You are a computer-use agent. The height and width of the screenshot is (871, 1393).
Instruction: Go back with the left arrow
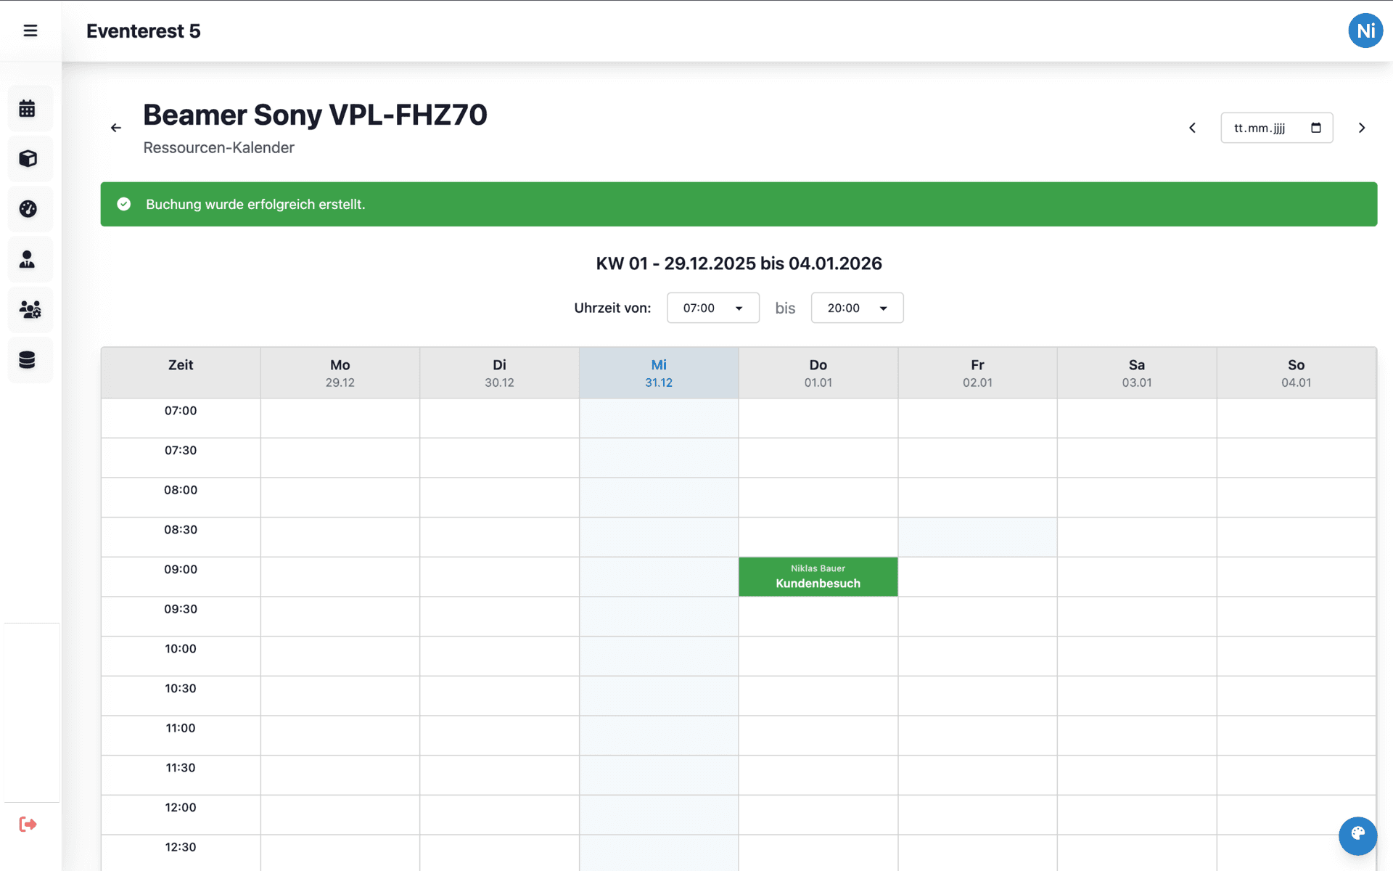click(x=116, y=128)
